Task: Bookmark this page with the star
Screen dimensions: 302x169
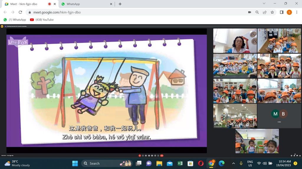Action: coord(272,12)
